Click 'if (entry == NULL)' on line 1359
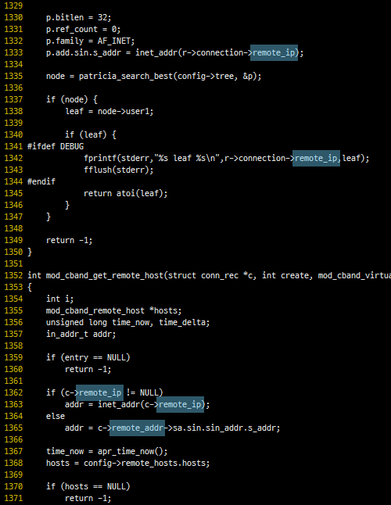The height and width of the screenshot is (505, 391). click(88, 357)
